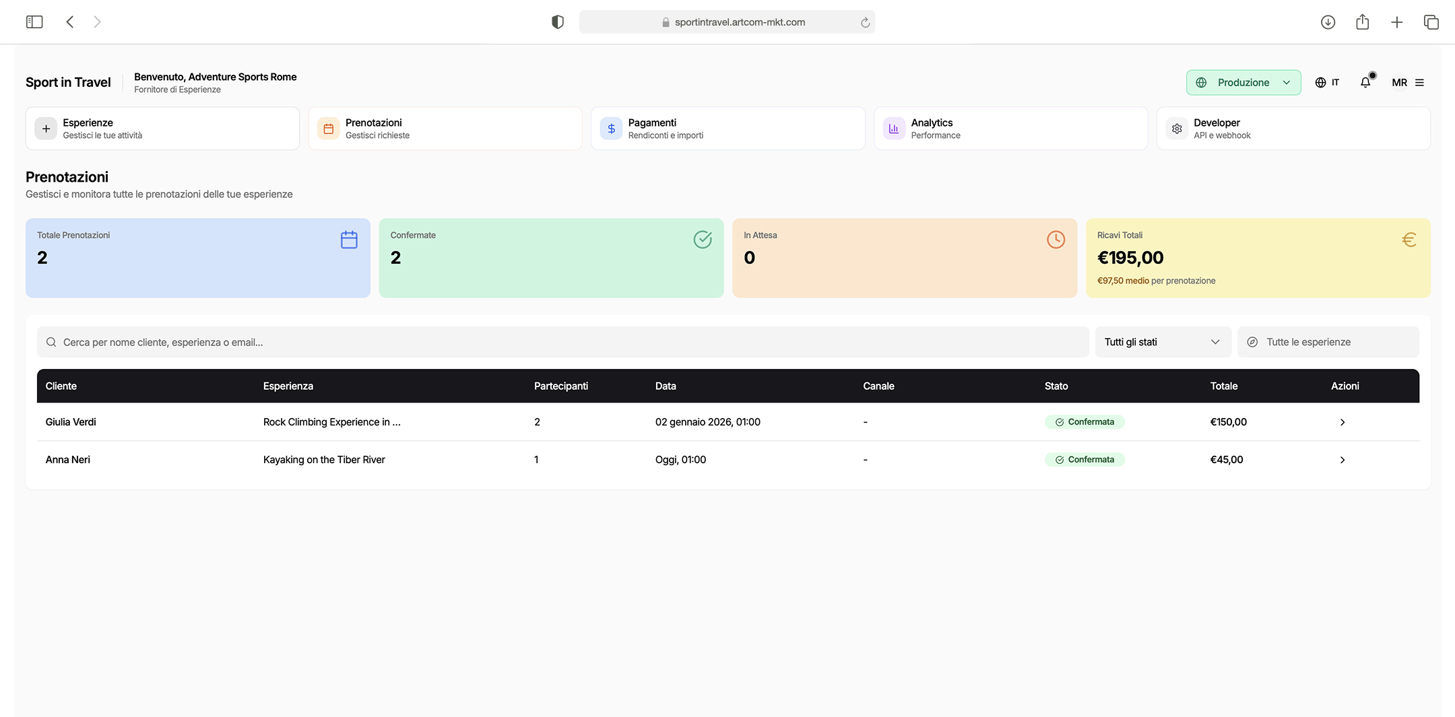Navigate to the Developer API tab
This screenshot has width=1455, height=717.
coord(1293,129)
